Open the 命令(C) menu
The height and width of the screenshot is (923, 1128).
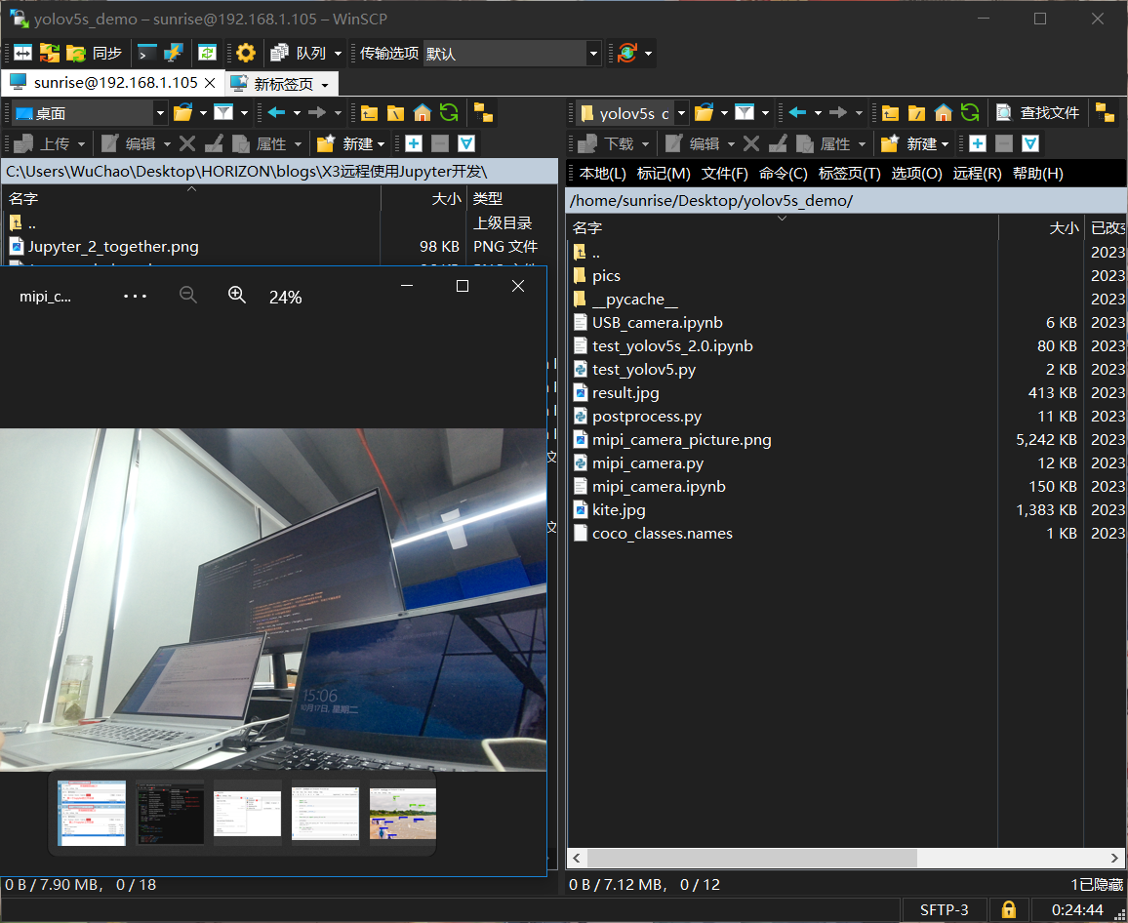click(x=783, y=174)
